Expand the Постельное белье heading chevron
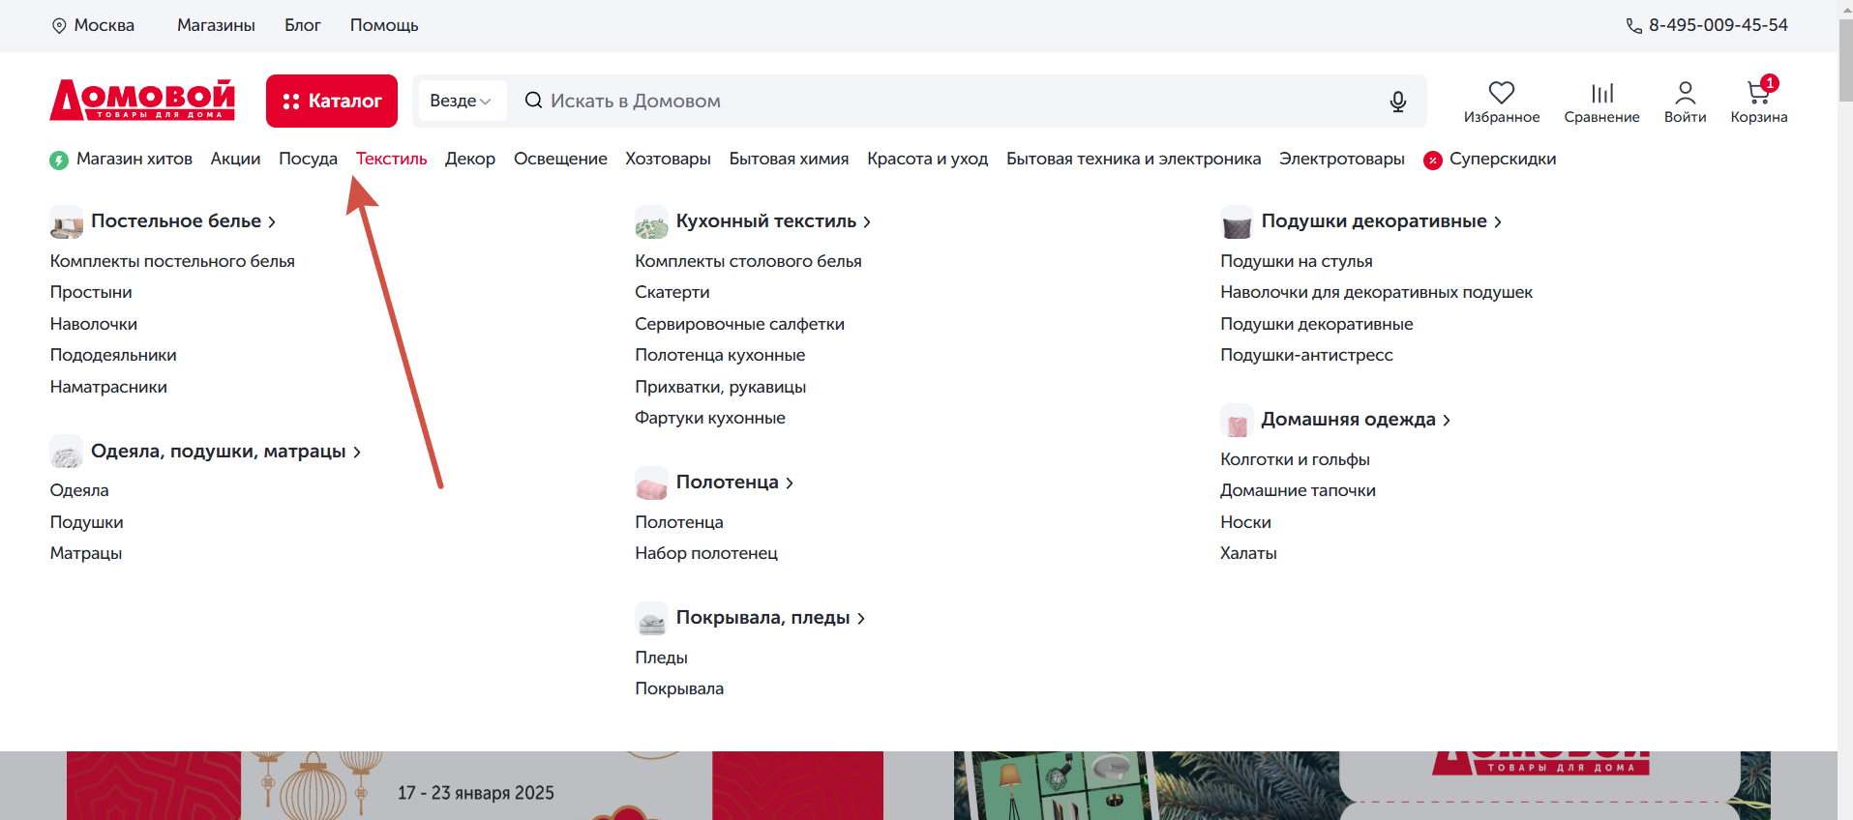 tap(272, 222)
